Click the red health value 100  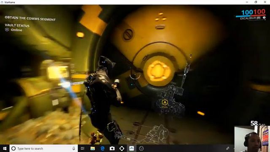tap(259, 12)
